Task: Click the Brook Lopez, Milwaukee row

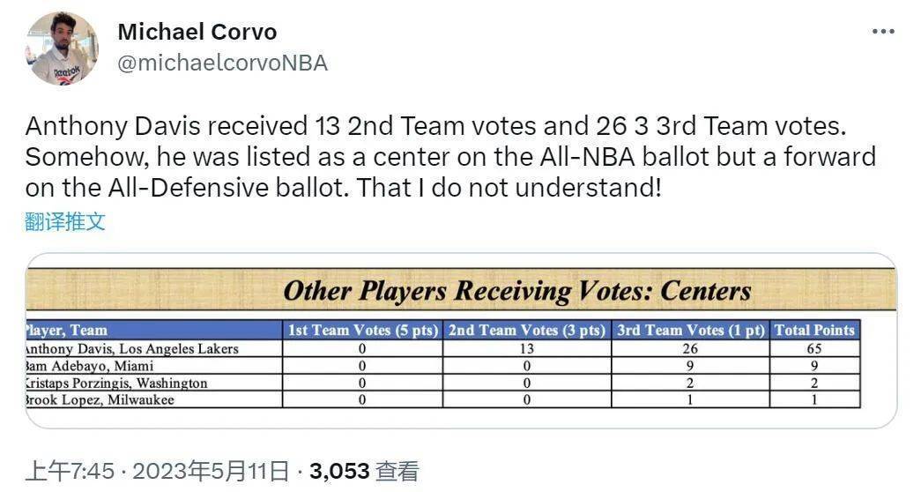Action: pyautogui.click(x=443, y=399)
